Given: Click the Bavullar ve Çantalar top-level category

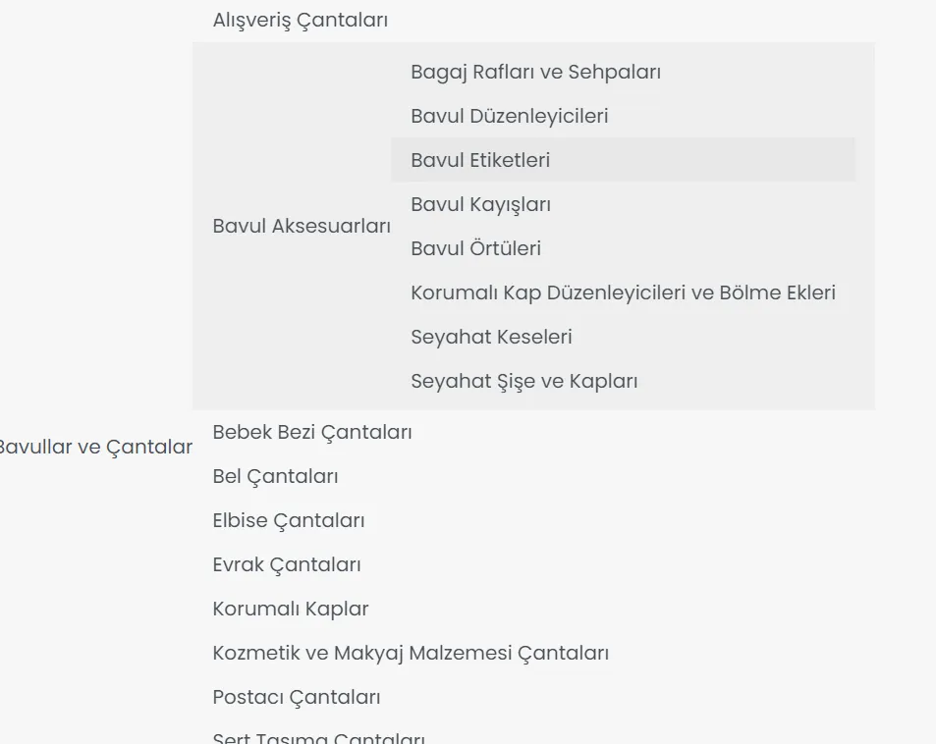Looking at the screenshot, I should 94,447.
